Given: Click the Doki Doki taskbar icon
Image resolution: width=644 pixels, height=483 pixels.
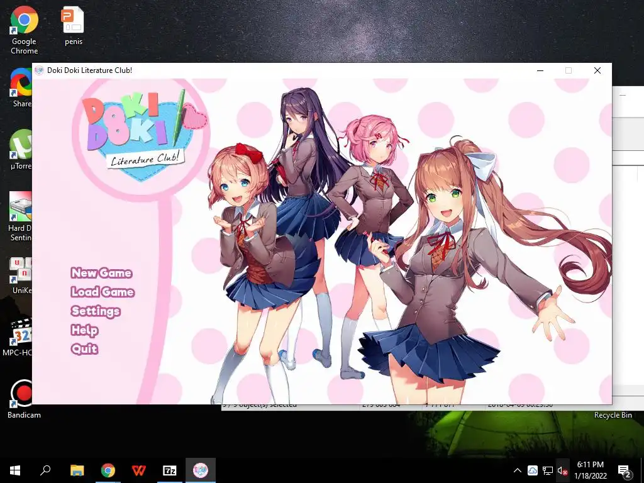Looking at the screenshot, I should coord(201,470).
